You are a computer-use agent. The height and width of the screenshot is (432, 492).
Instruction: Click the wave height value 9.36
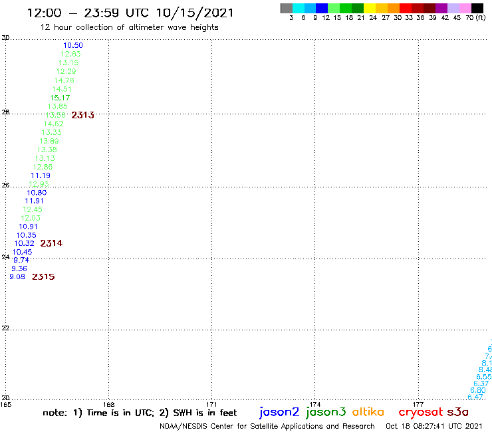(19, 269)
